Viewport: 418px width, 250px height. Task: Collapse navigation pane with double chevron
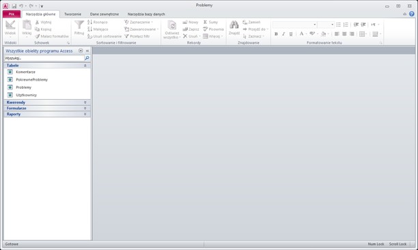click(x=87, y=51)
